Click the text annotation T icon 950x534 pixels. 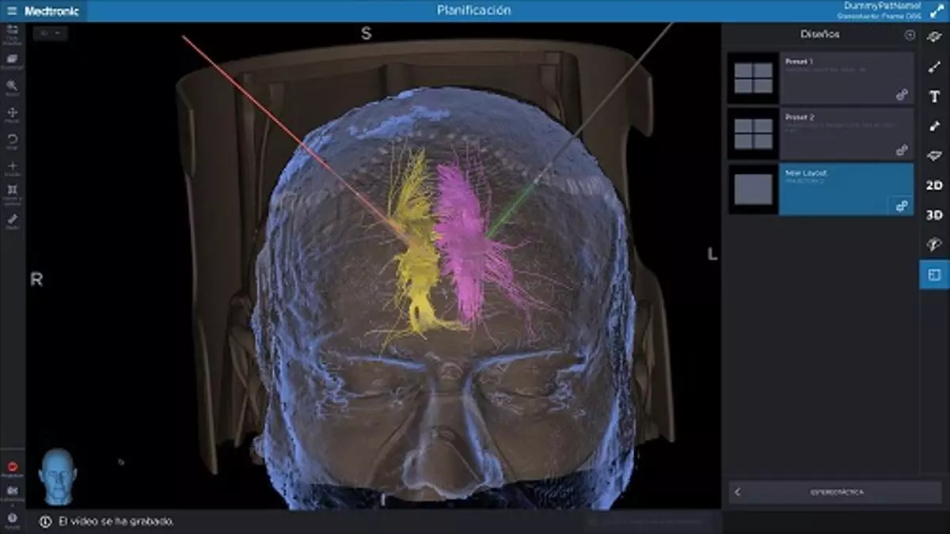(x=934, y=97)
